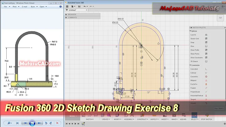Play the Fusion 360 timeline
This screenshot has width=226, height=127.
(75, 124)
